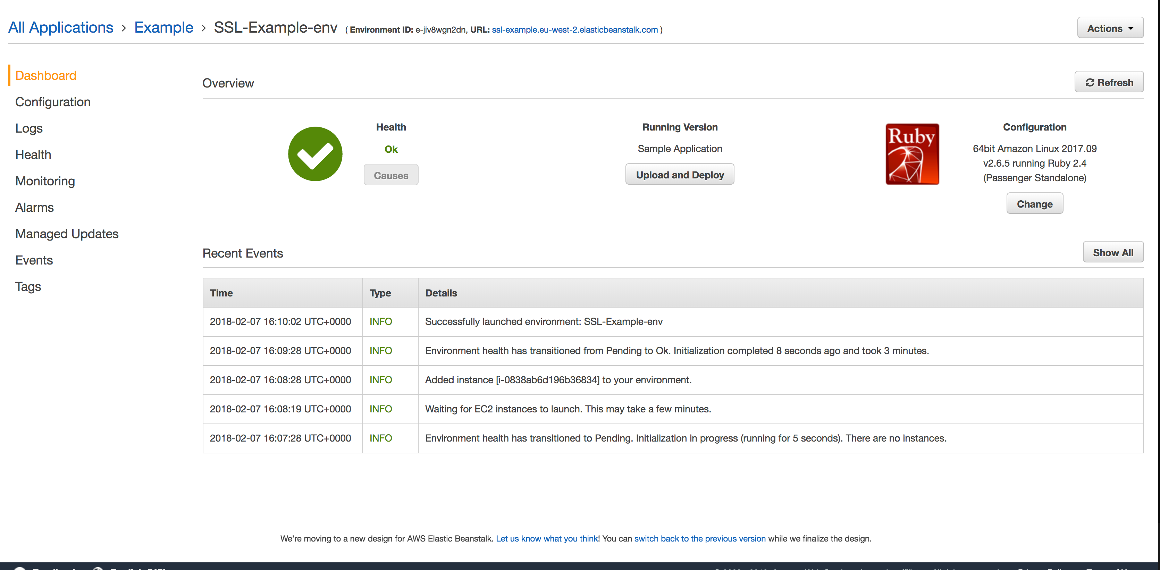Image resolution: width=1160 pixels, height=570 pixels.
Task: Click Upload and Deploy button
Action: click(680, 175)
